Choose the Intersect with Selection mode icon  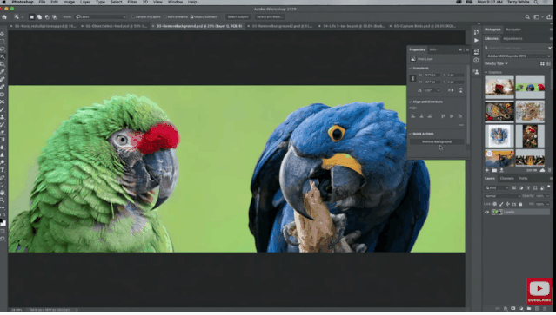coord(55,17)
